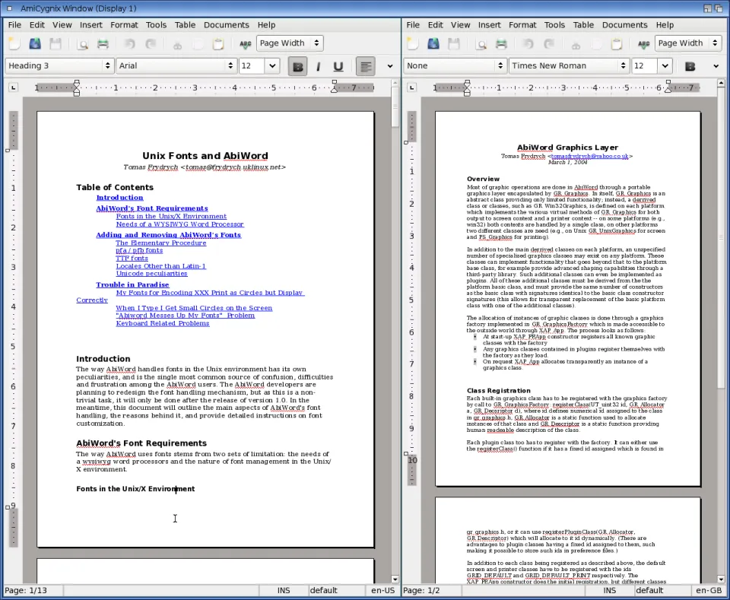
Task: Follow the "AbiWord's Font Requirements" contents link
Action: [x=151, y=208]
